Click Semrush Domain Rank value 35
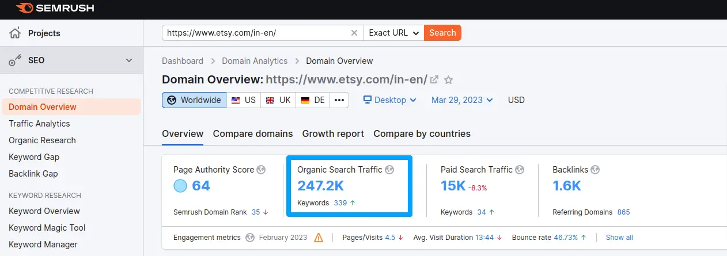Viewport: 727px width, 256px height. [x=256, y=212]
